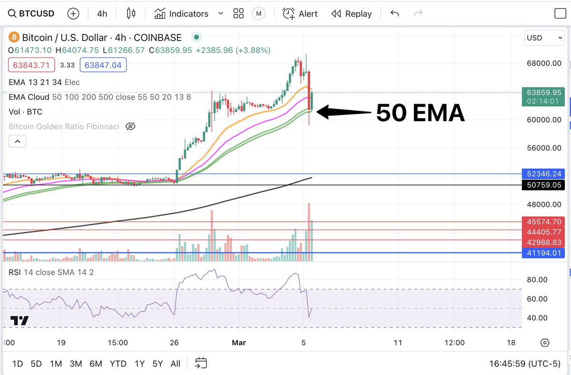Click the circled M layout icon
Viewport: 571px width, 375px height.
(x=258, y=13)
